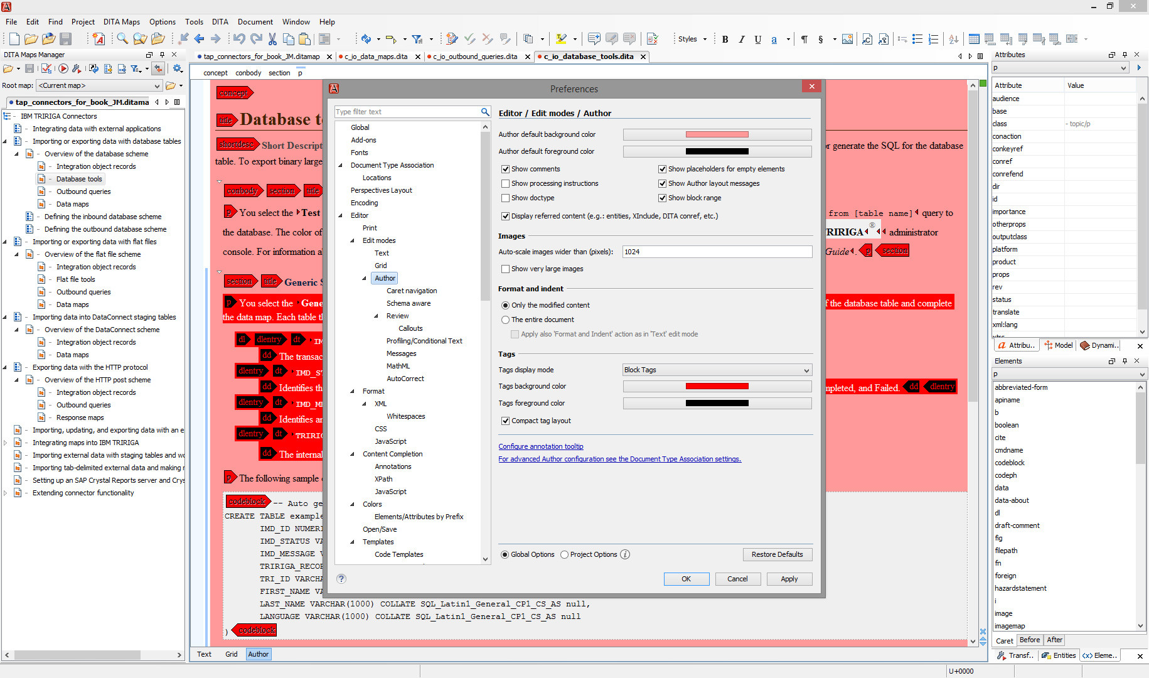Open the Document Type Association settings link
This screenshot has width=1149, height=678.
(x=619, y=459)
